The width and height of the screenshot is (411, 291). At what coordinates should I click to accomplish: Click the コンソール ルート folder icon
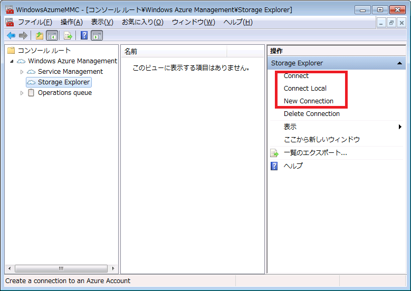pyautogui.click(x=11, y=50)
